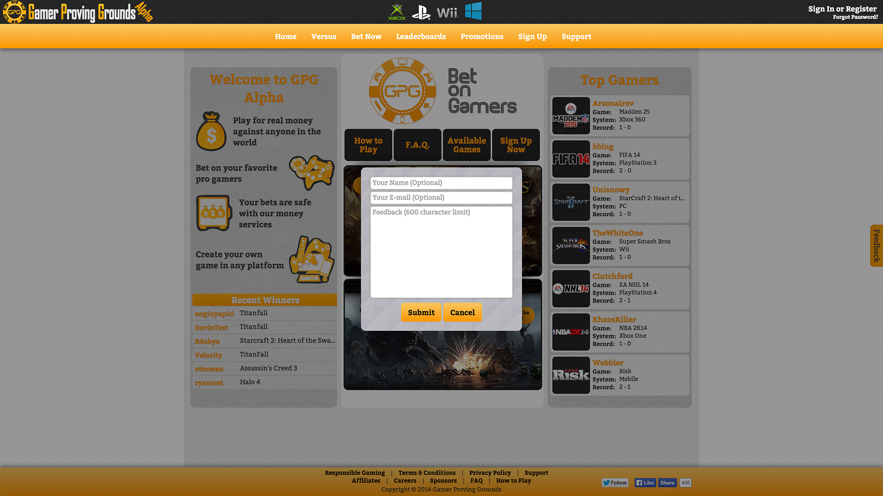Click the Gamer Proving Grounds logo

(78, 12)
